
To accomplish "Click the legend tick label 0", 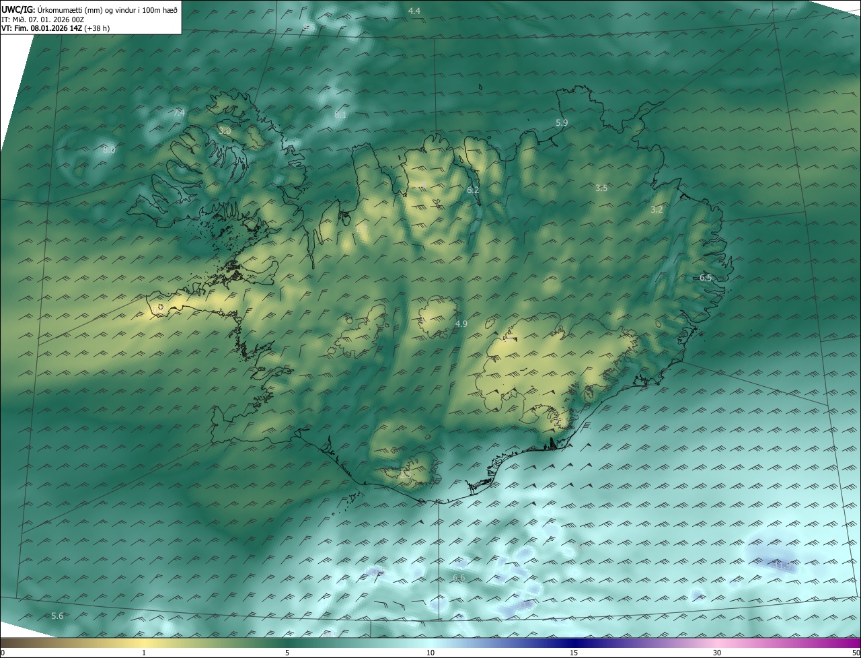I will coord(3,653).
